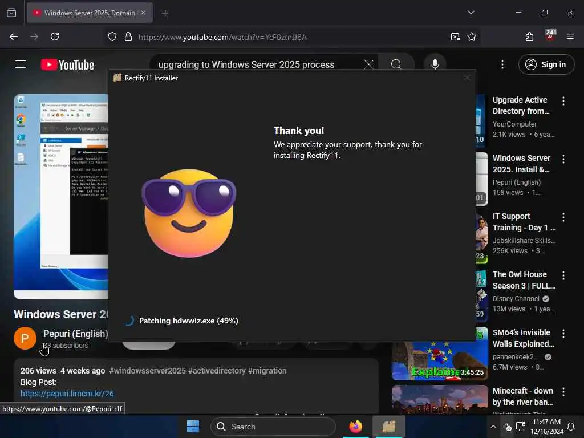Bookmark this page with the star
This screenshot has width=584, height=438.
472,36
